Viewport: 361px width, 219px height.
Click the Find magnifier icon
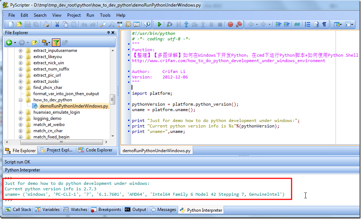pos(103,24)
